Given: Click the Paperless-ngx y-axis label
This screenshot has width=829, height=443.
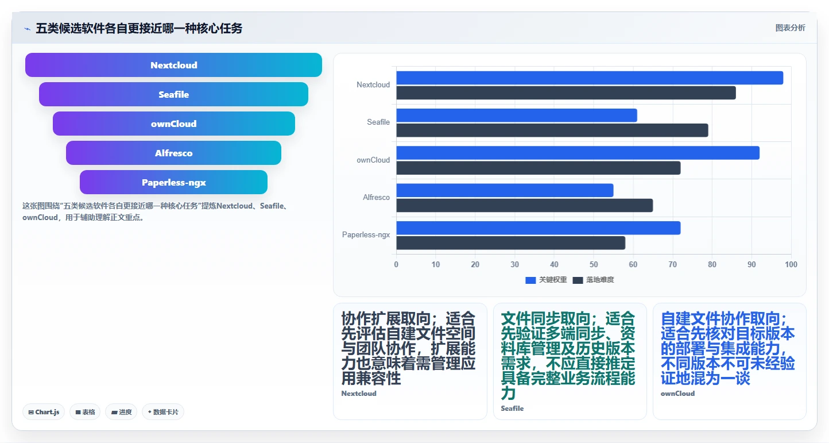Looking at the screenshot, I should click(366, 234).
